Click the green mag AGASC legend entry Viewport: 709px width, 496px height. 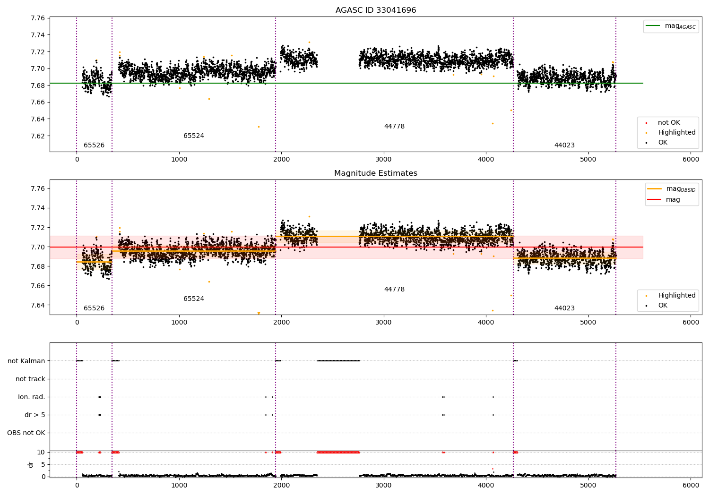pyautogui.click(x=671, y=26)
